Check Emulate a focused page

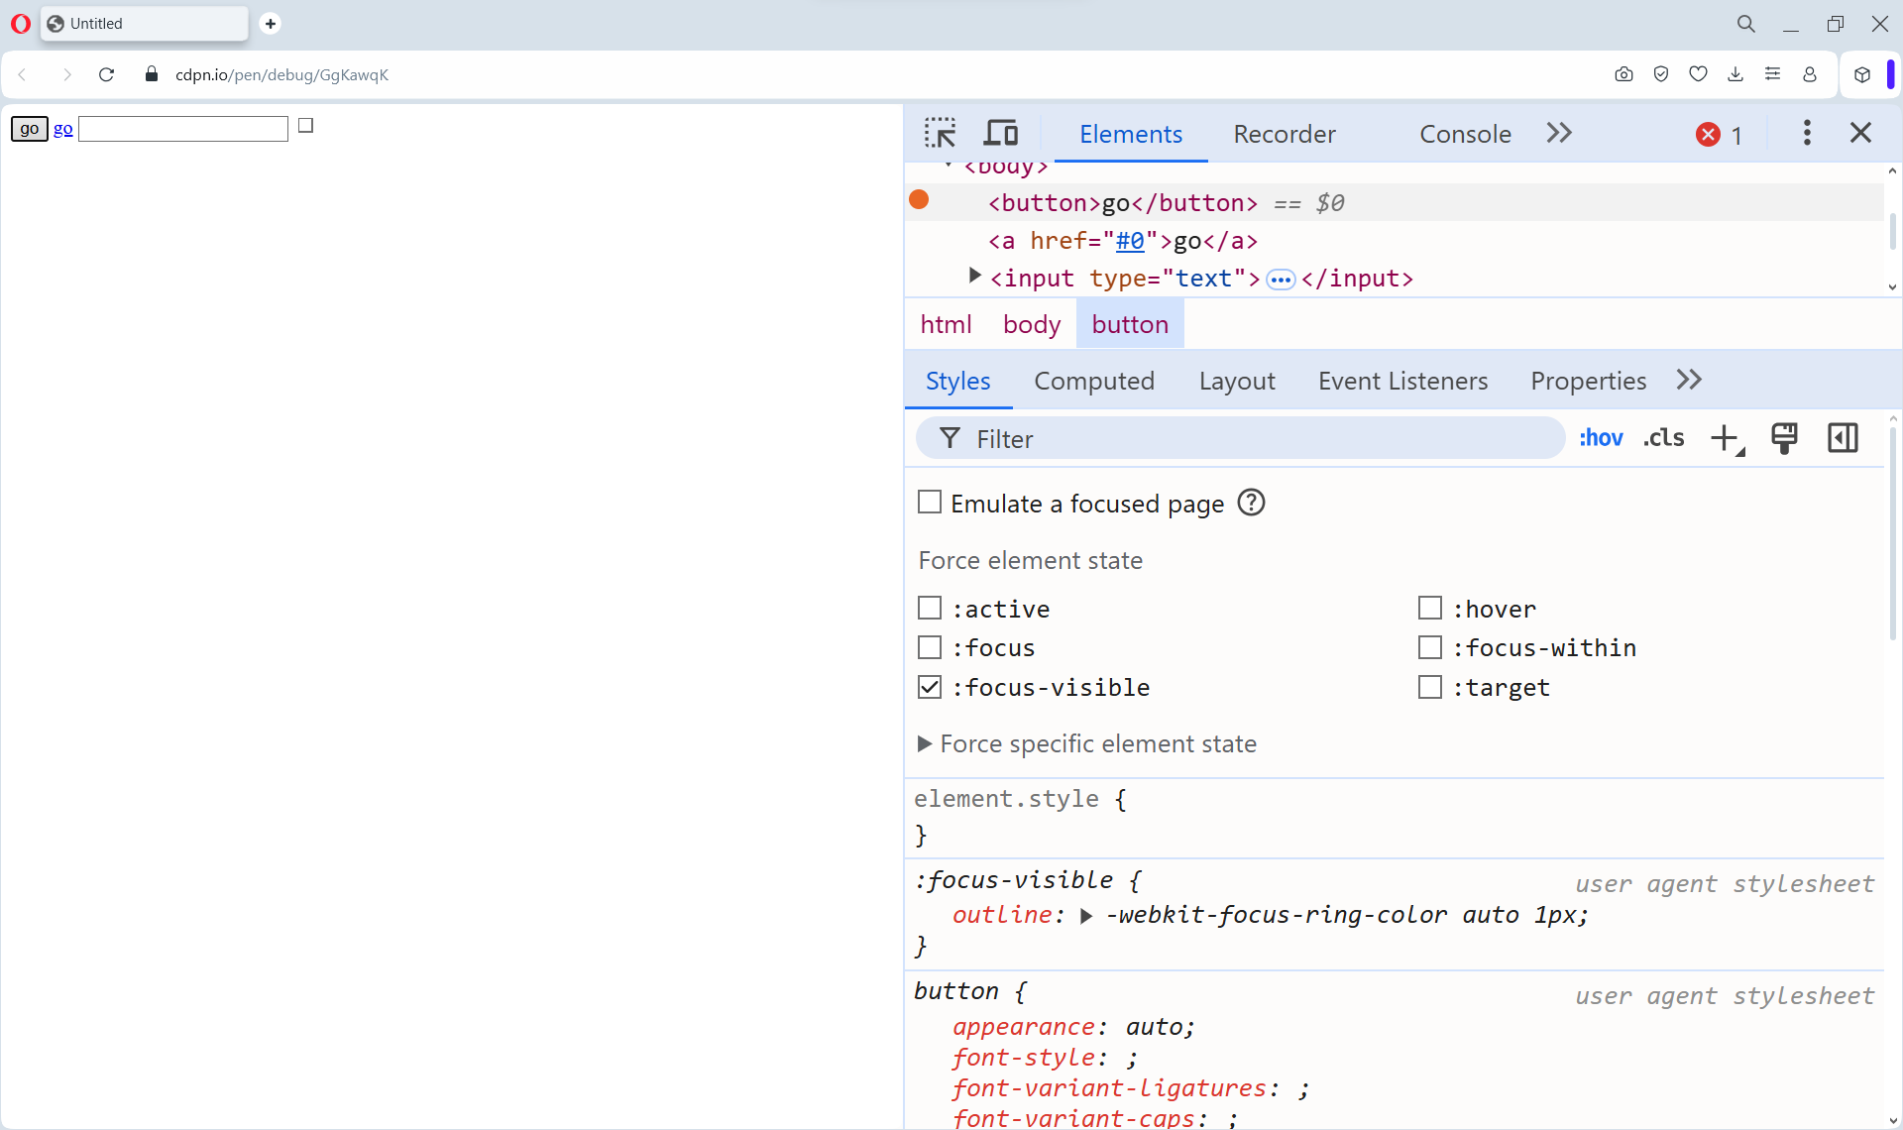930,503
